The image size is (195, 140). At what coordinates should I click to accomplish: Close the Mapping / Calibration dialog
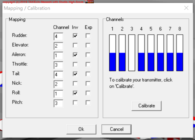tap(186, 8)
